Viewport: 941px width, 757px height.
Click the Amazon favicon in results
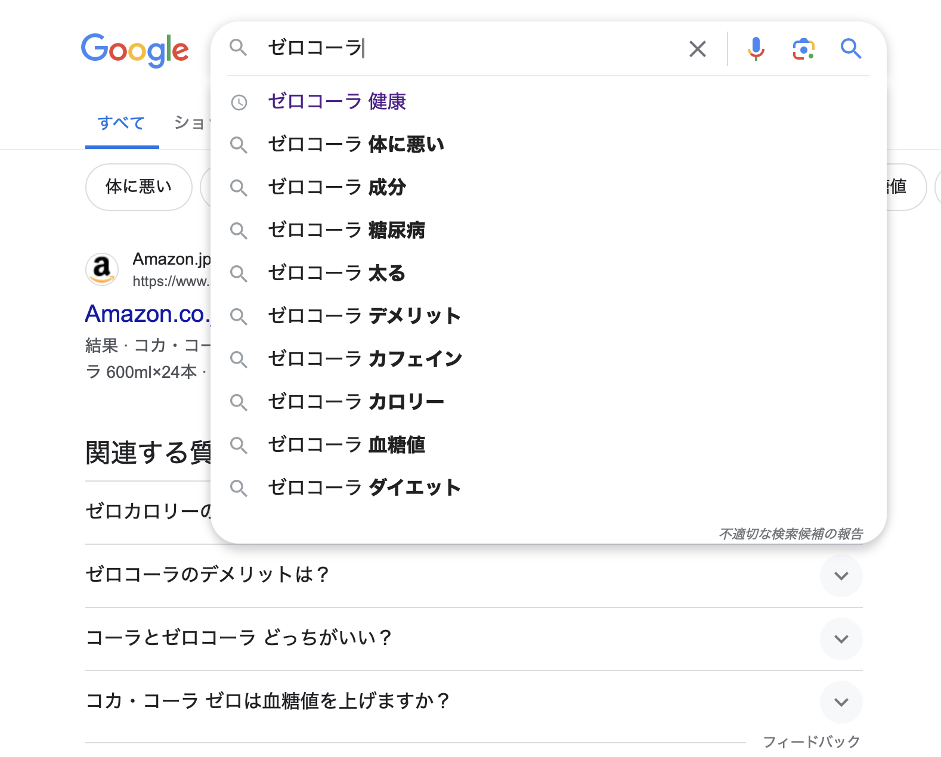click(102, 269)
